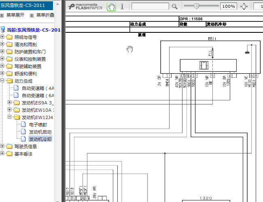Screen dimensions: 263x202
Task: Click the folder icon of 驾驶员信息
Action: pos(9,146)
